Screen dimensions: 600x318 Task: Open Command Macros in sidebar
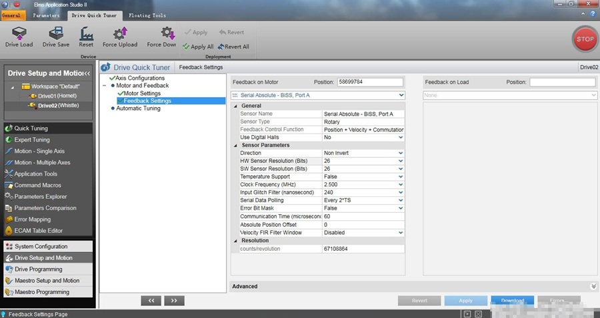(x=37, y=185)
